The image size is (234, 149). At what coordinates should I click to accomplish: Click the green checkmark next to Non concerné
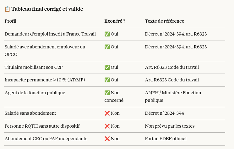point(107,93)
